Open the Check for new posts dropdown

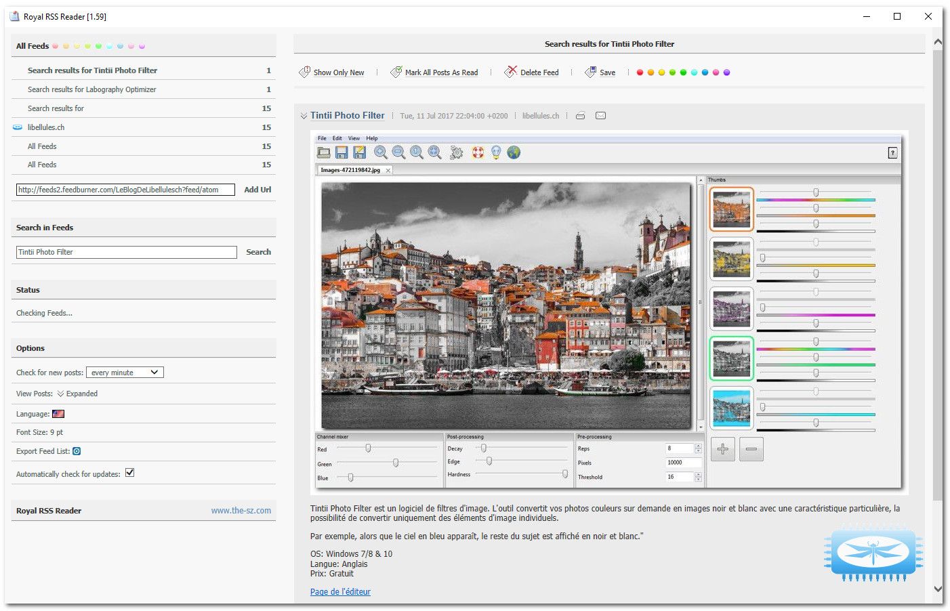point(125,373)
